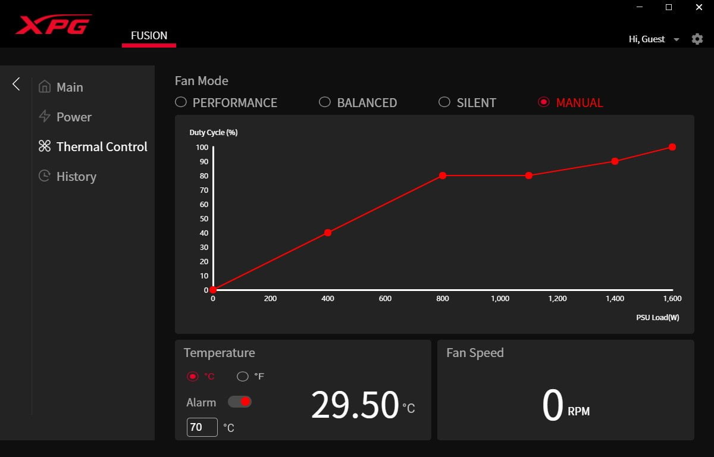This screenshot has height=457, width=714.
Task: Click the 0 RPM fan speed value
Action: [x=553, y=405]
